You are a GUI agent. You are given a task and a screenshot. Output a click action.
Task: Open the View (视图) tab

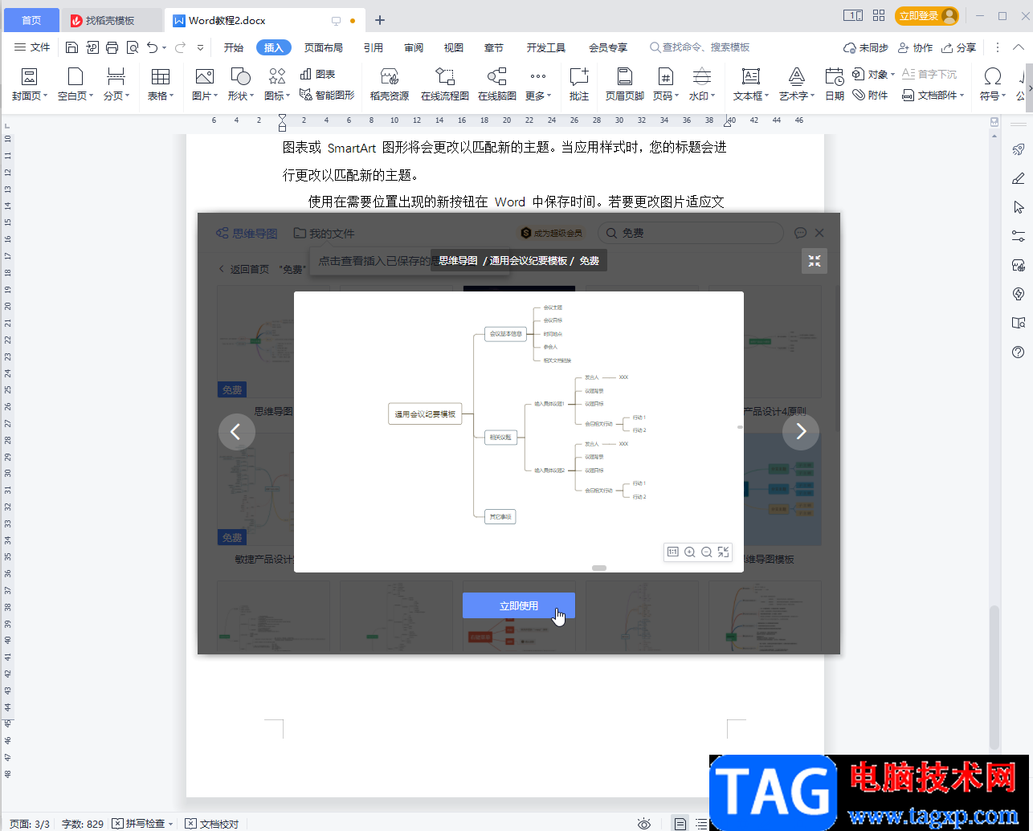[454, 47]
